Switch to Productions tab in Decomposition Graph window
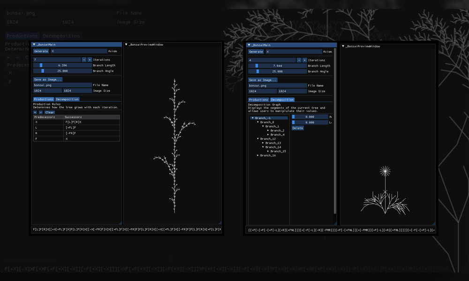This screenshot has width=469, height=281. click(x=258, y=100)
